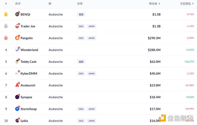Click the AMM tag in Pangolin row

92,38
